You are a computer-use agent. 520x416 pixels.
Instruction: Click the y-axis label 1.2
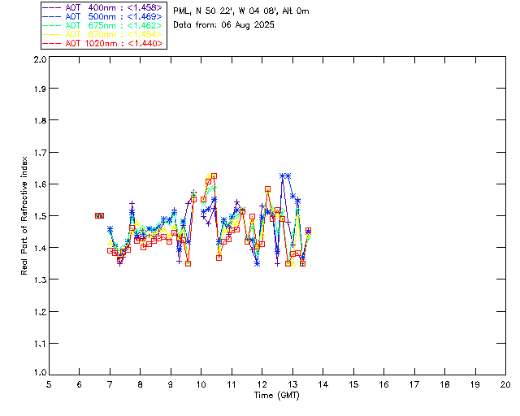(x=40, y=312)
